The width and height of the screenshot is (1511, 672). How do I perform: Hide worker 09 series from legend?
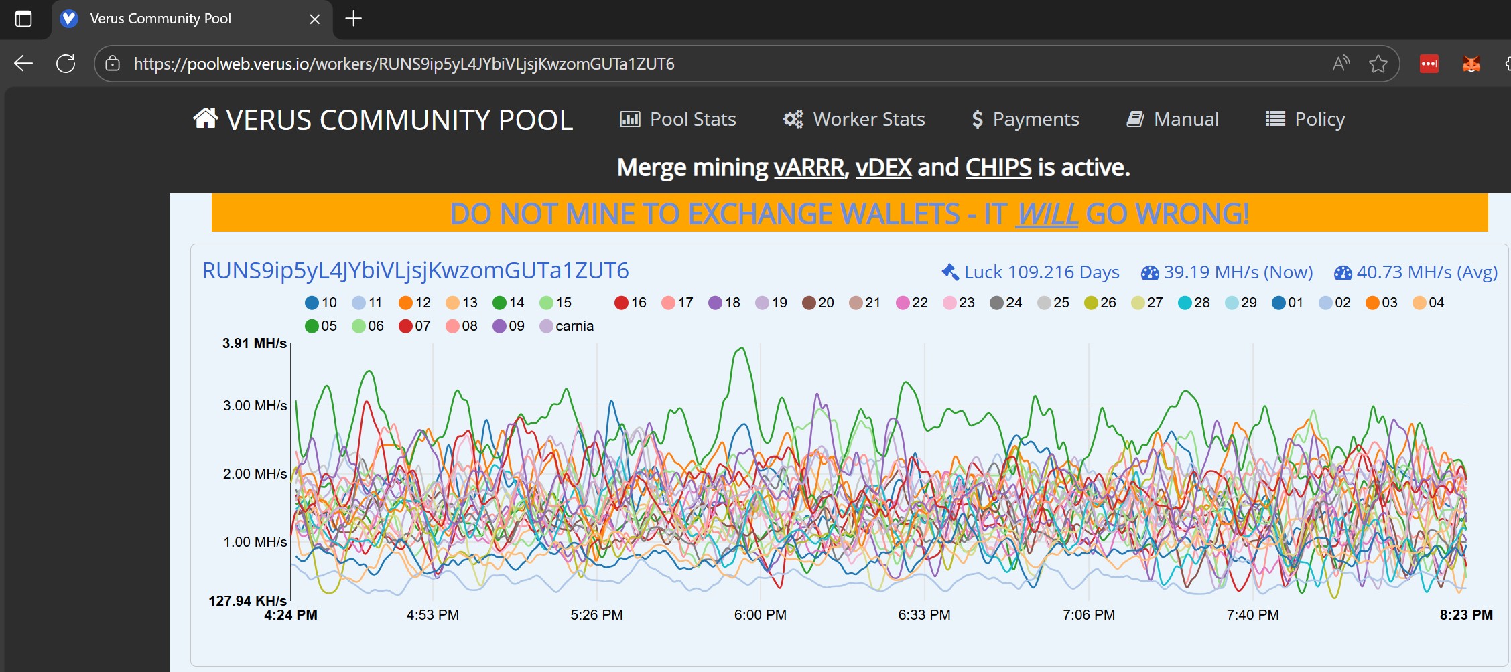(x=509, y=326)
